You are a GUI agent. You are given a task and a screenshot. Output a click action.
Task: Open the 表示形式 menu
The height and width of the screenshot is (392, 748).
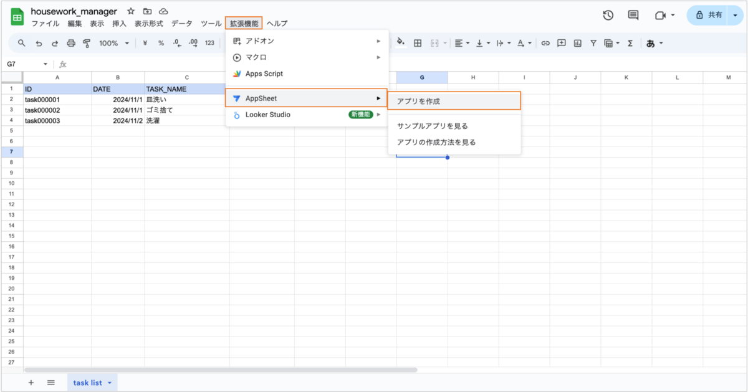point(149,24)
